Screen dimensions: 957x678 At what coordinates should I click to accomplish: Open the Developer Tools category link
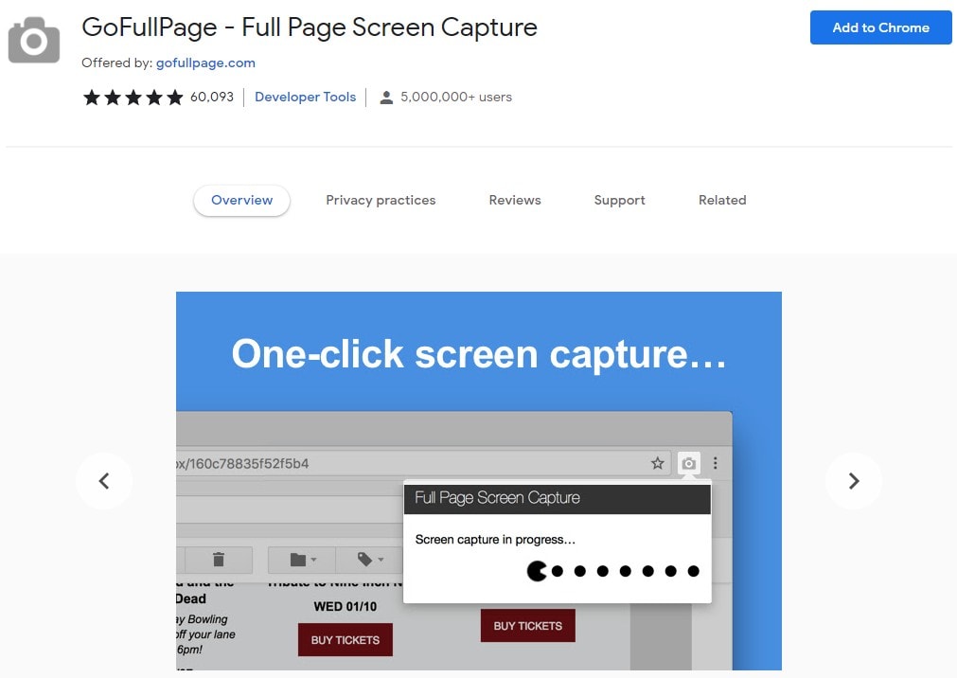[x=305, y=98]
